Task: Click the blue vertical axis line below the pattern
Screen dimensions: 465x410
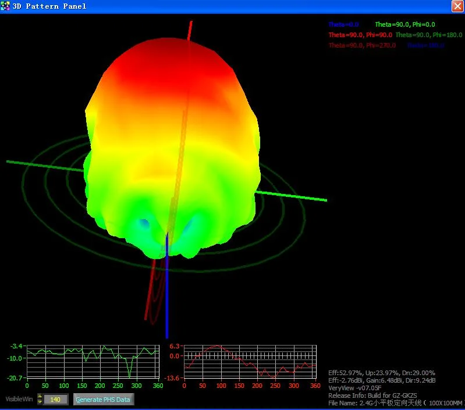Action: (167, 302)
